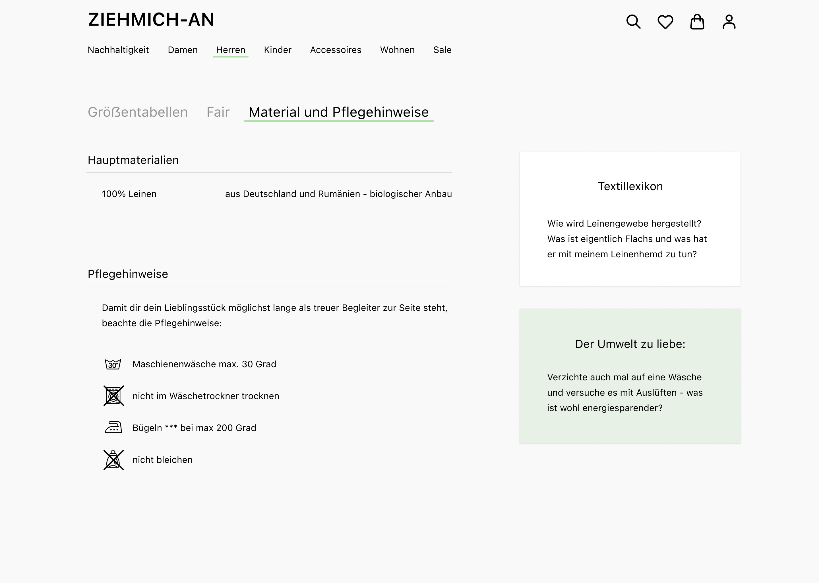Open the shopping bag icon

point(697,22)
